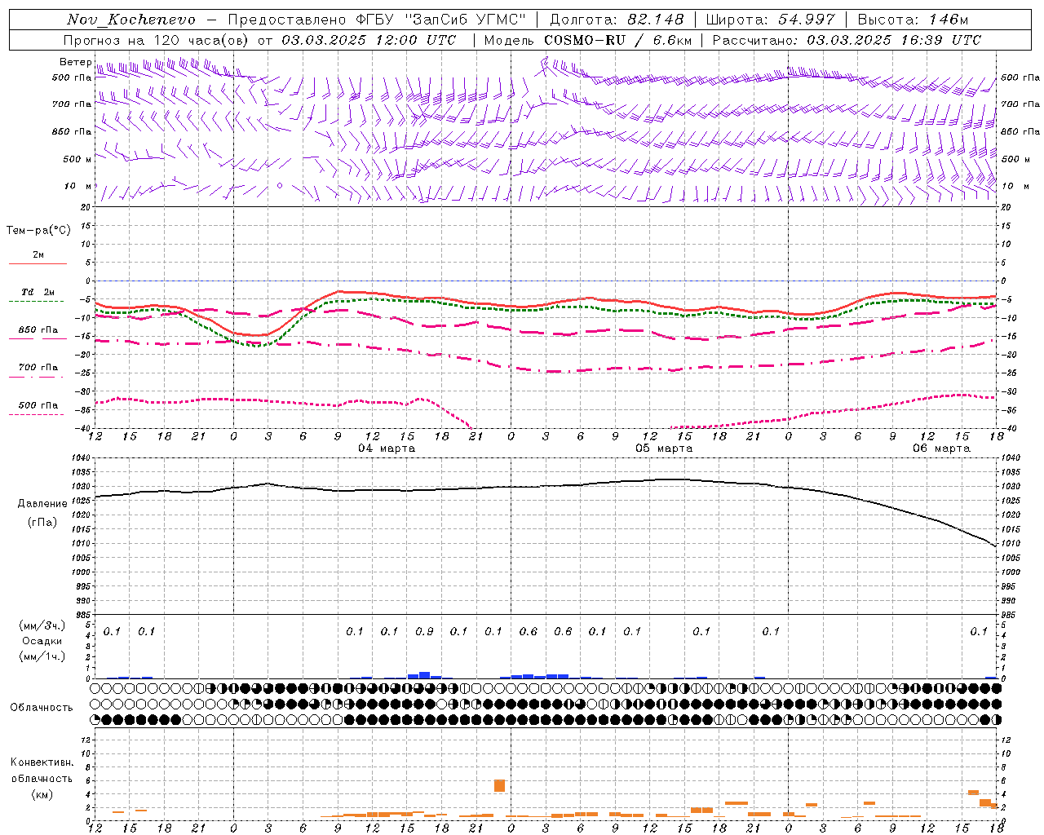Click the computed time 03.03.2025 16:39 UTC

tap(894, 40)
